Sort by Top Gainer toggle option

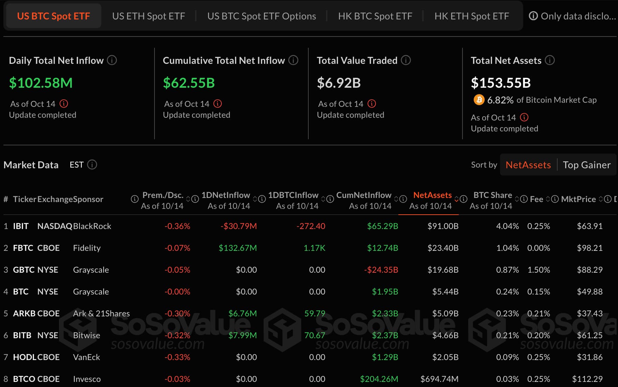587,165
